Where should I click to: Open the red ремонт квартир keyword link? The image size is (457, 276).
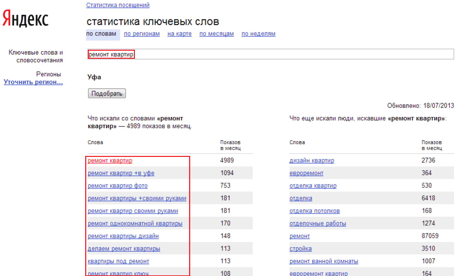click(x=110, y=161)
